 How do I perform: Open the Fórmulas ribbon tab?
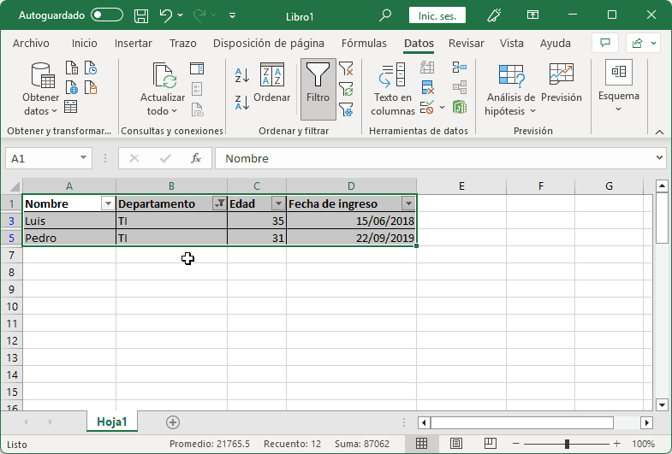point(364,44)
